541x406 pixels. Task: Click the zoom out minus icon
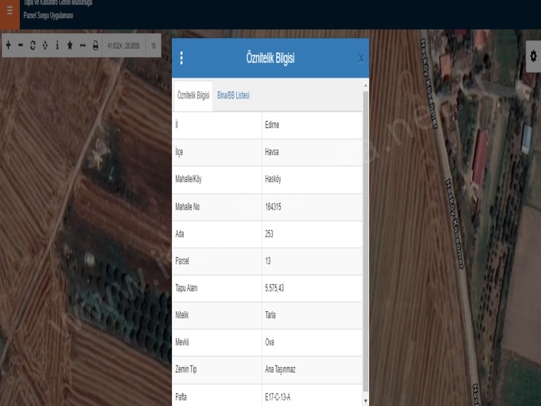coord(21,45)
